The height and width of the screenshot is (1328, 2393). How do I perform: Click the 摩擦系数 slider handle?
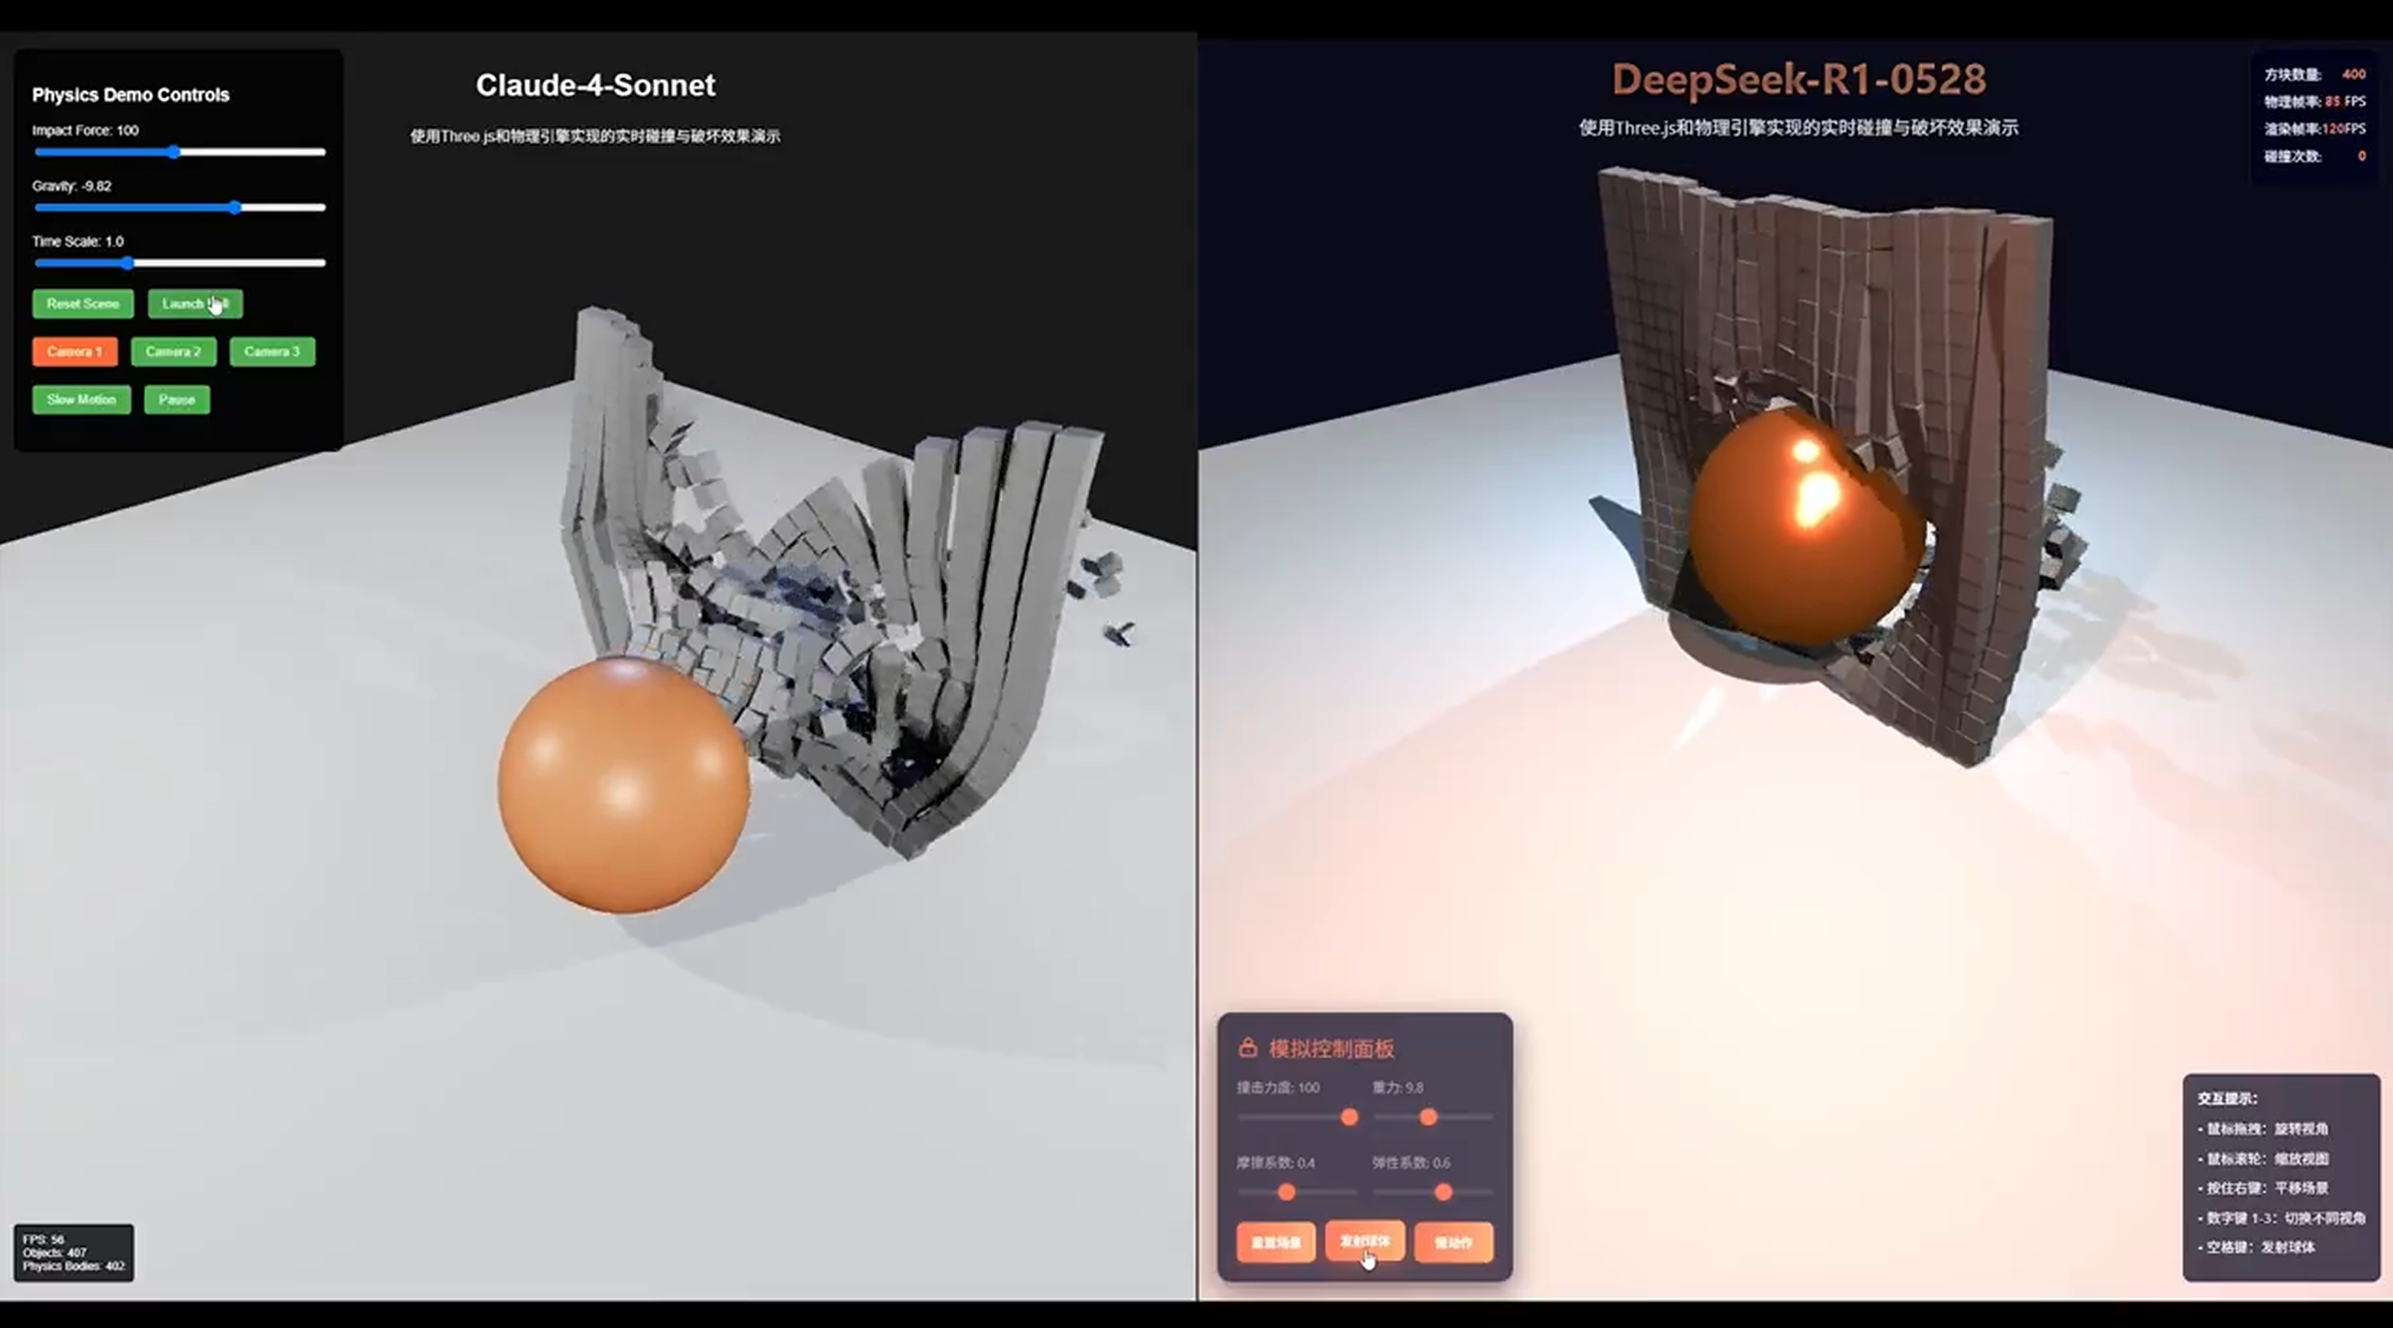(x=1286, y=1192)
